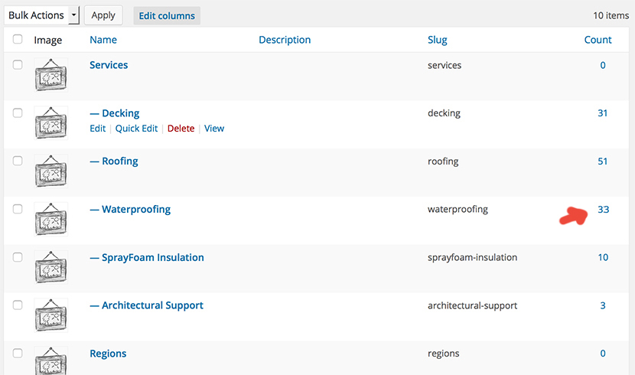Click the Services placeholder image thumbnail

(x=50, y=75)
